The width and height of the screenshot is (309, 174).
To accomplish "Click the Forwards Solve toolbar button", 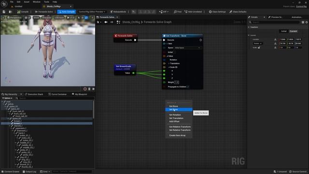I will (44, 12).
